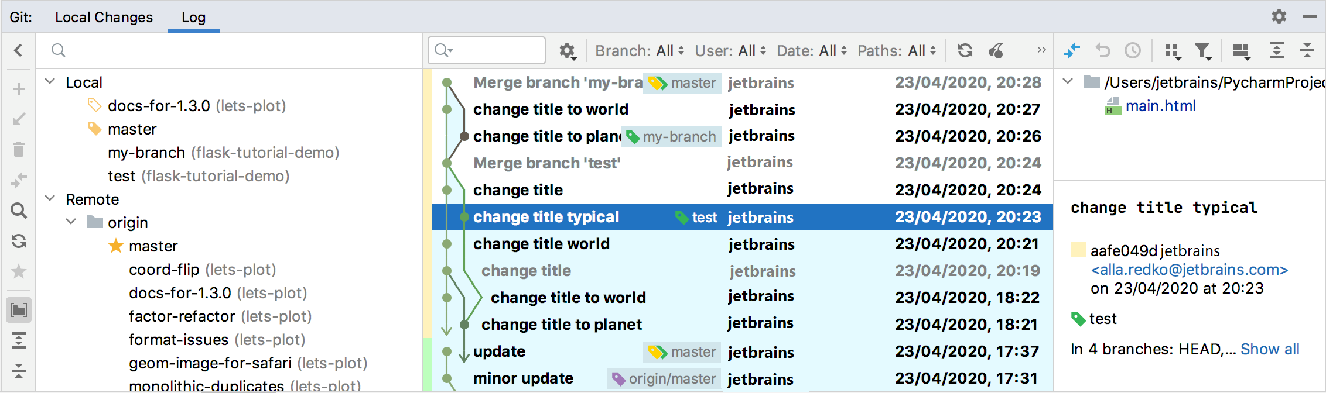This screenshot has height=393, width=1326.
Task: Switch to the Local Changes tab
Action: pos(104,18)
